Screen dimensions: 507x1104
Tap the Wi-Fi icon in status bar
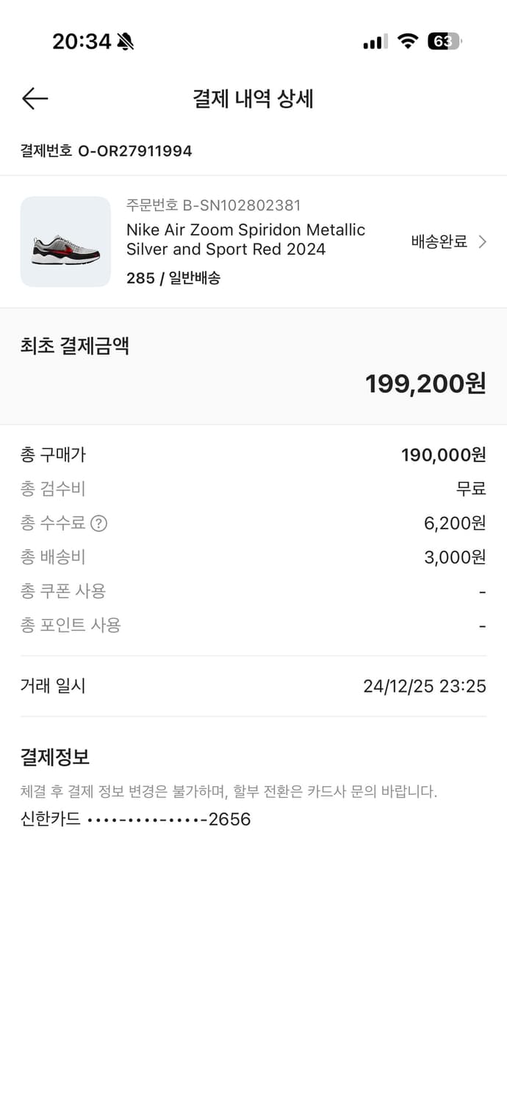click(409, 42)
